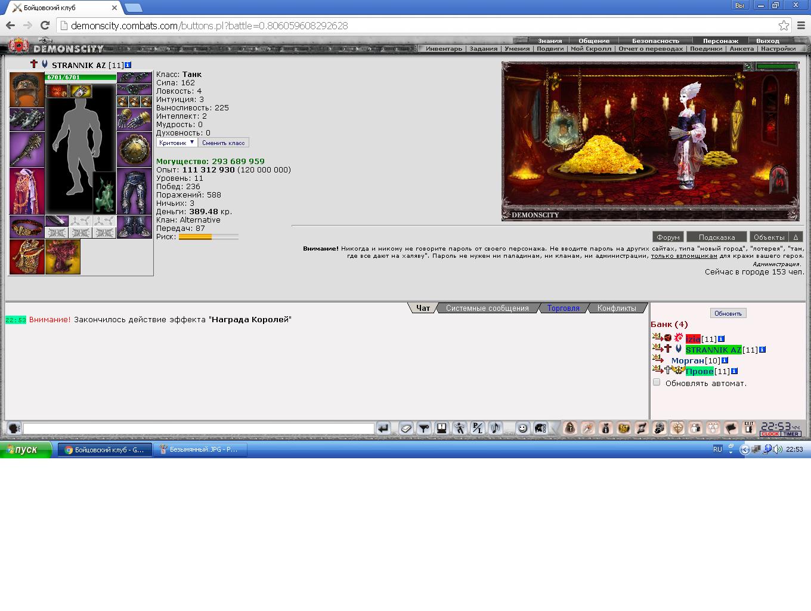Open the Форум button
The image size is (811, 611).
pyautogui.click(x=668, y=237)
